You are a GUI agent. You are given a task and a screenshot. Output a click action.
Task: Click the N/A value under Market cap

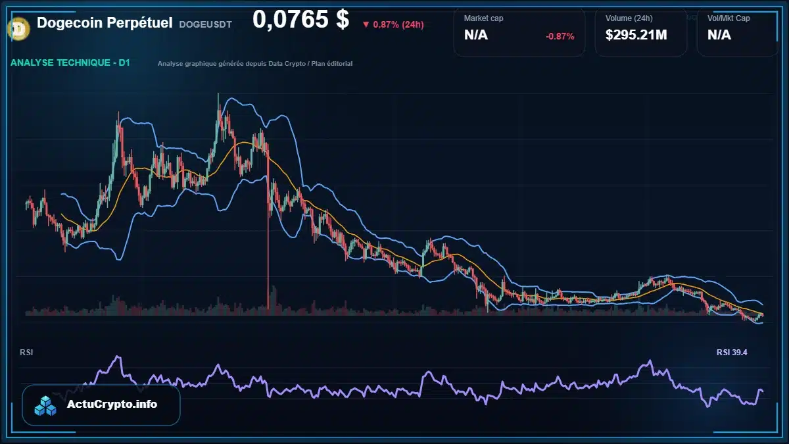click(476, 35)
